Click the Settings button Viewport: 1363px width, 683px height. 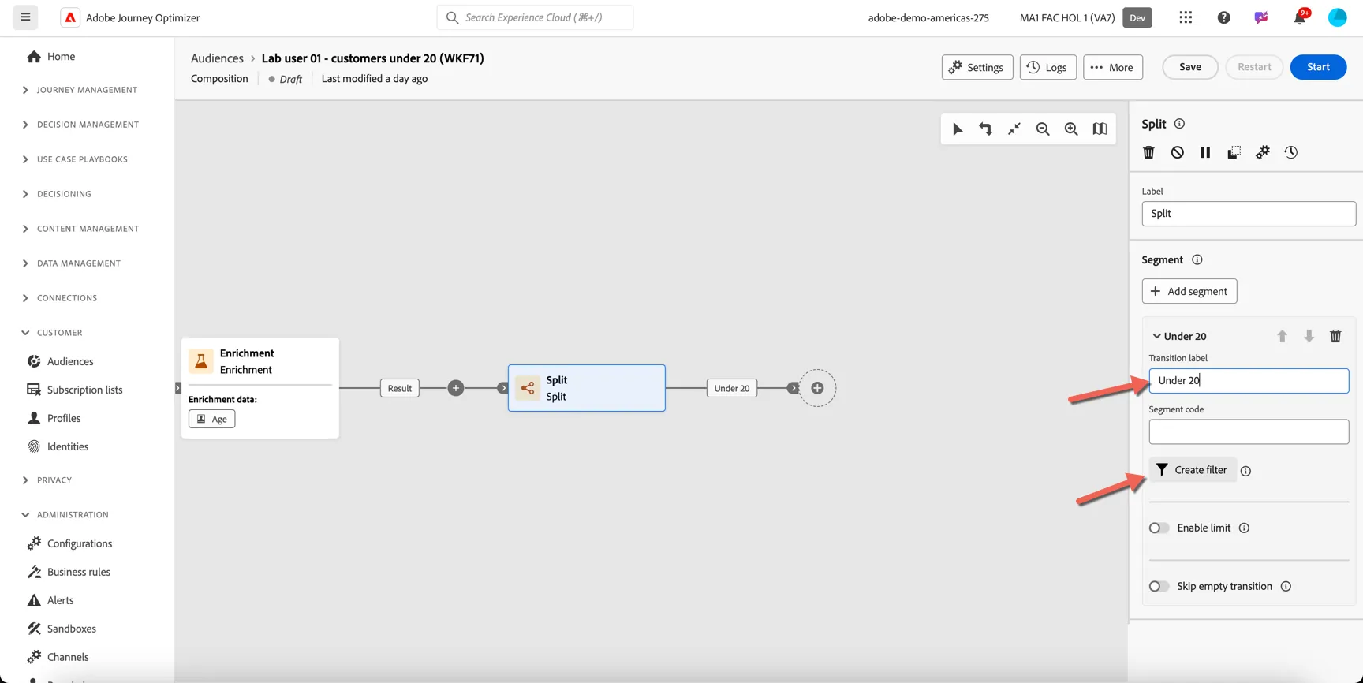pyautogui.click(x=977, y=67)
